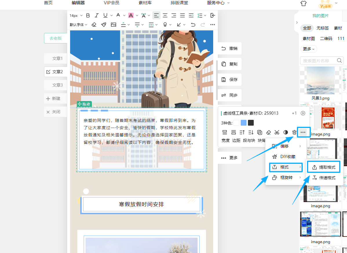
Task: Click the diagonal arrow icon in the toolbar
Action: click(x=179, y=25)
